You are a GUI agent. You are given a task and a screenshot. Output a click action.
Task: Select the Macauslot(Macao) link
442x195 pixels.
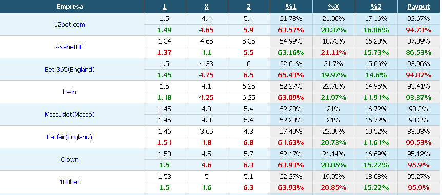pyautogui.click(x=69, y=115)
